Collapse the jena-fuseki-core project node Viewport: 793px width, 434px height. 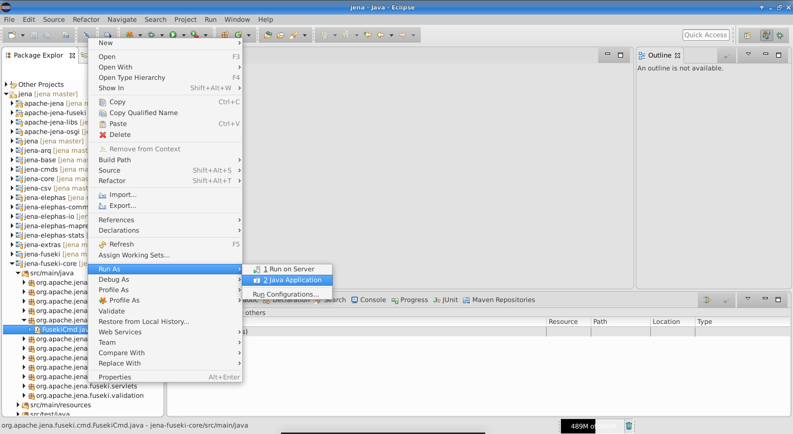coord(12,264)
